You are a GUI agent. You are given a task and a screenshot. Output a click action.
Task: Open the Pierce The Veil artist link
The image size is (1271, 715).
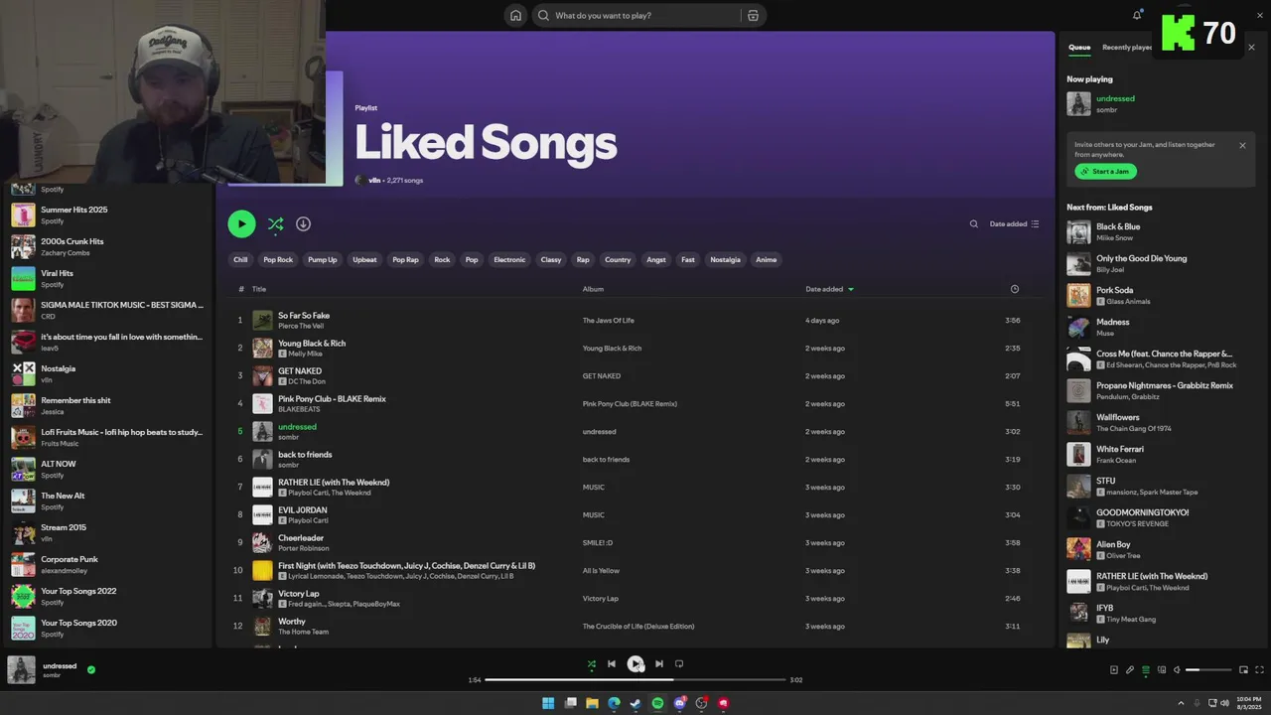[302, 326]
